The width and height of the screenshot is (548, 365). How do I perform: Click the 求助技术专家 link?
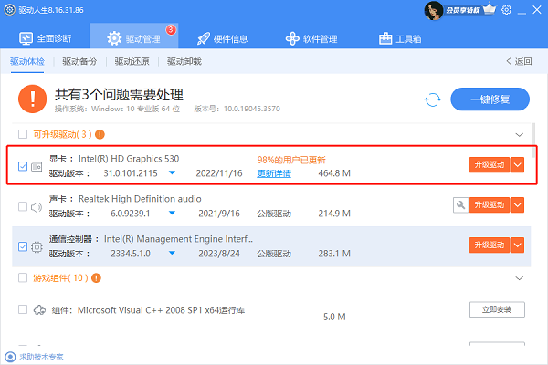pos(41,357)
